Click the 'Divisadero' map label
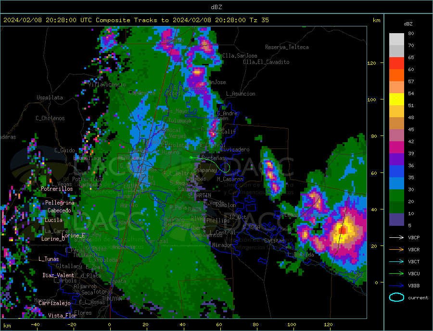This screenshot has height=331, width=433. (235, 149)
